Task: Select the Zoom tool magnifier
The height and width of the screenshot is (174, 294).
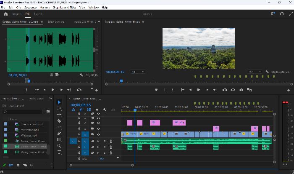Action: pyautogui.click(x=59, y=146)
